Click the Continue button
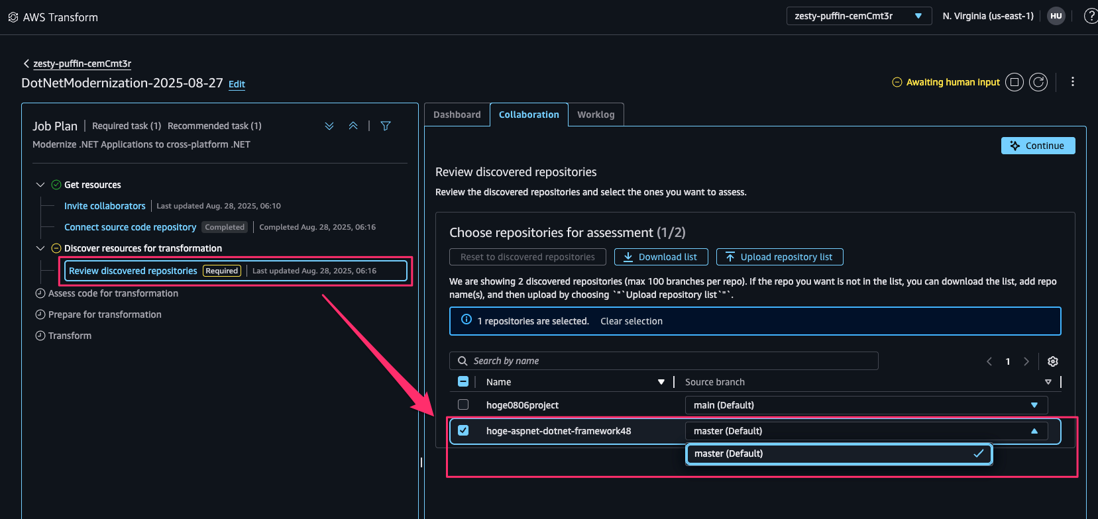 pos(1038,146)
